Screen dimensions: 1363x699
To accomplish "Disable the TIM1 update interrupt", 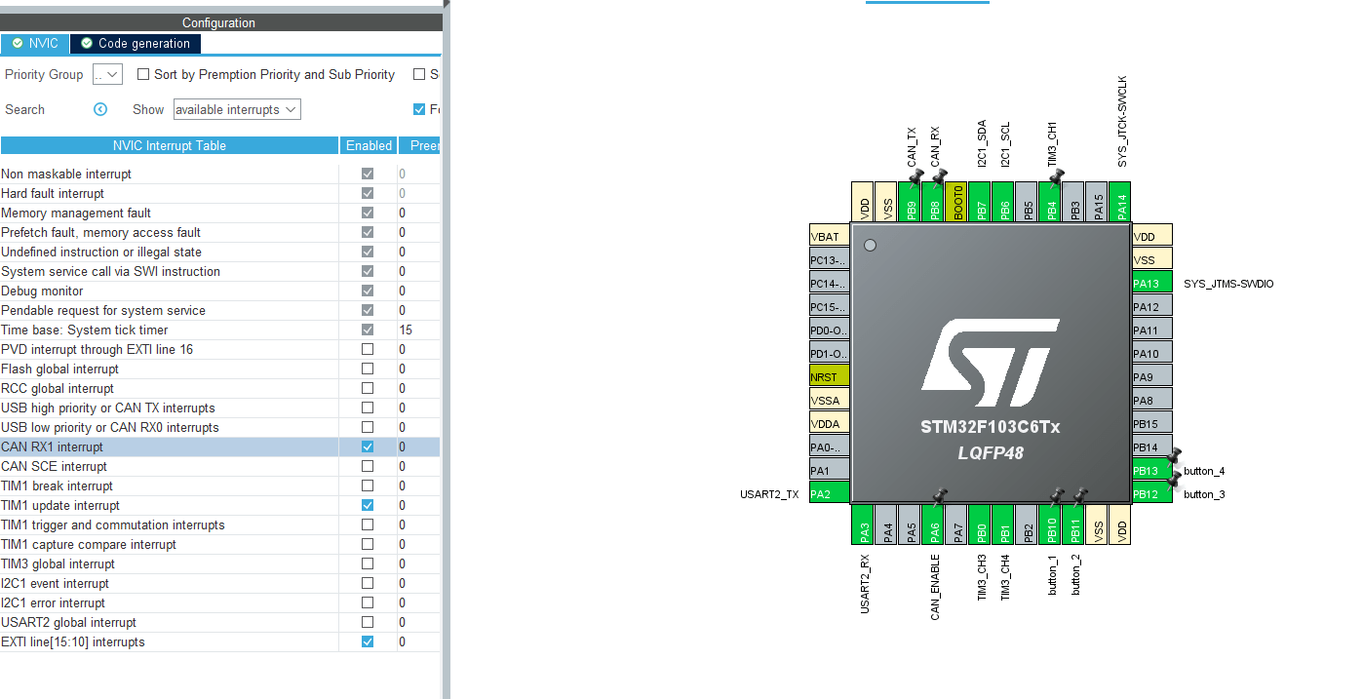I will [x=367, y=505].
